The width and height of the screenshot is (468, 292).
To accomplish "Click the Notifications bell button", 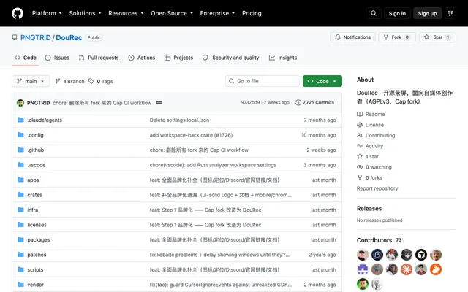I will pyautogui.click(x=352, y=37).
